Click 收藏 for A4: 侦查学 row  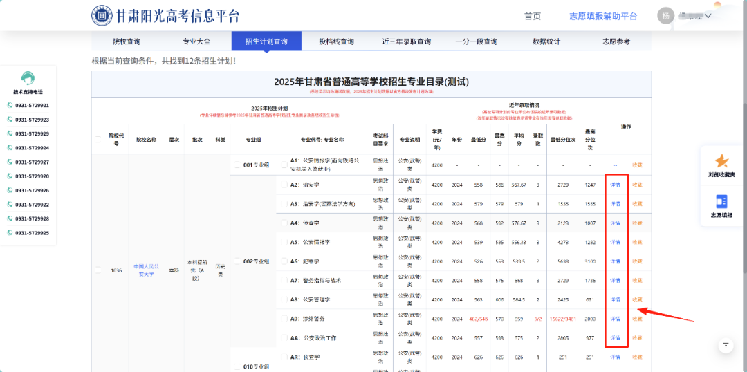(637, 223)
